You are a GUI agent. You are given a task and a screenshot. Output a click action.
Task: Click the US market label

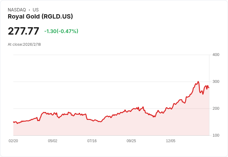36,10
